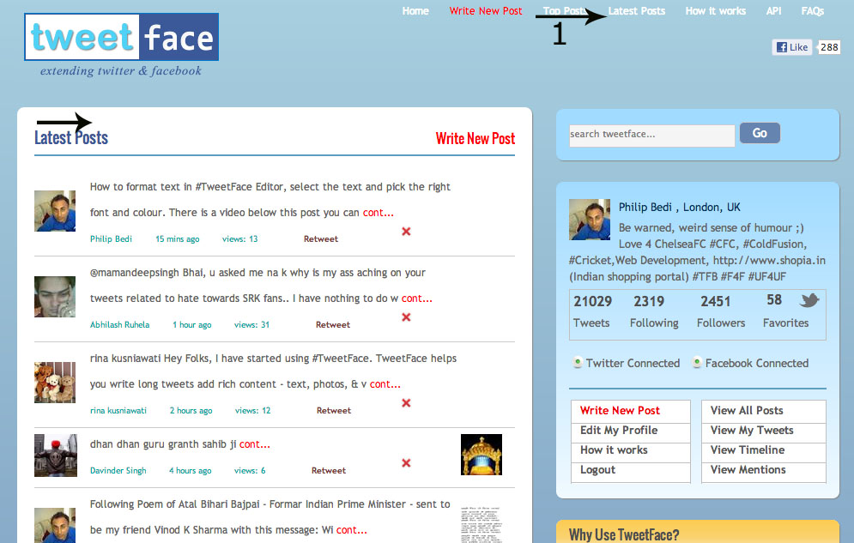This screenshot has height=543, width=854.
Task: Open Write New Post in top navigation
Action: (486, 11)
